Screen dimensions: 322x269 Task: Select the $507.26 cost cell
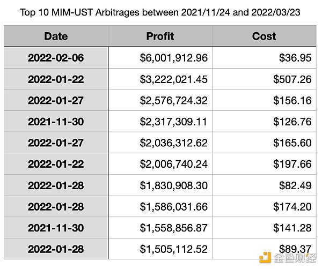click(x=264, y=79)
